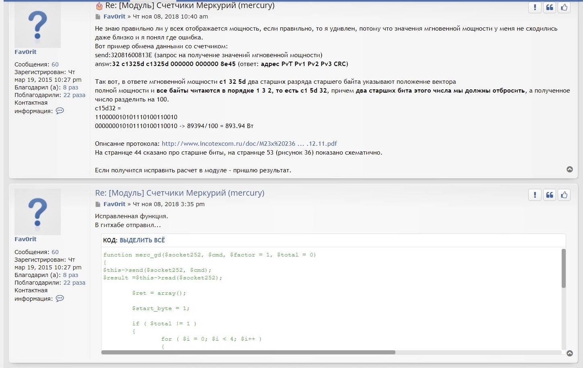Open contact info bubble in first profile
The image size is (583, 368).
60,111
